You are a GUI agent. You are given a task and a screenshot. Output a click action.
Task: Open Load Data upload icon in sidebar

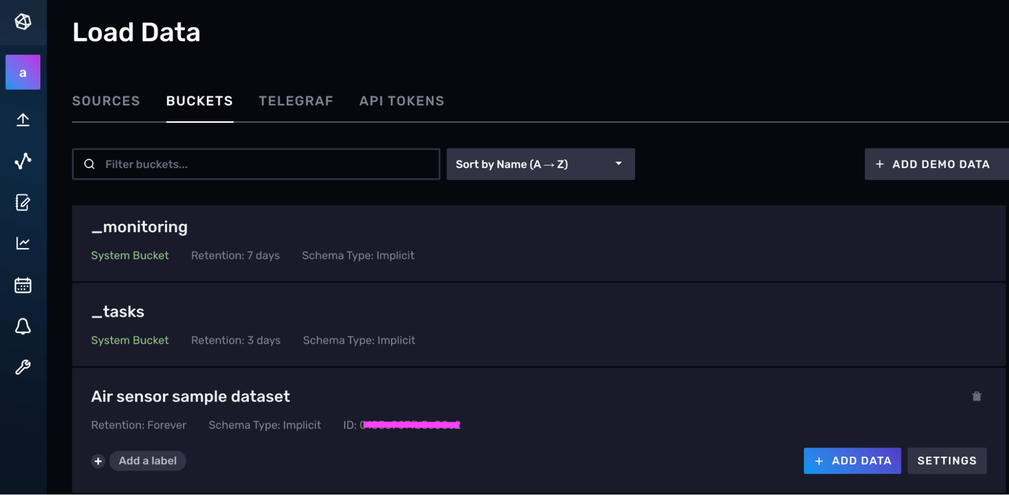pos(23,120)
